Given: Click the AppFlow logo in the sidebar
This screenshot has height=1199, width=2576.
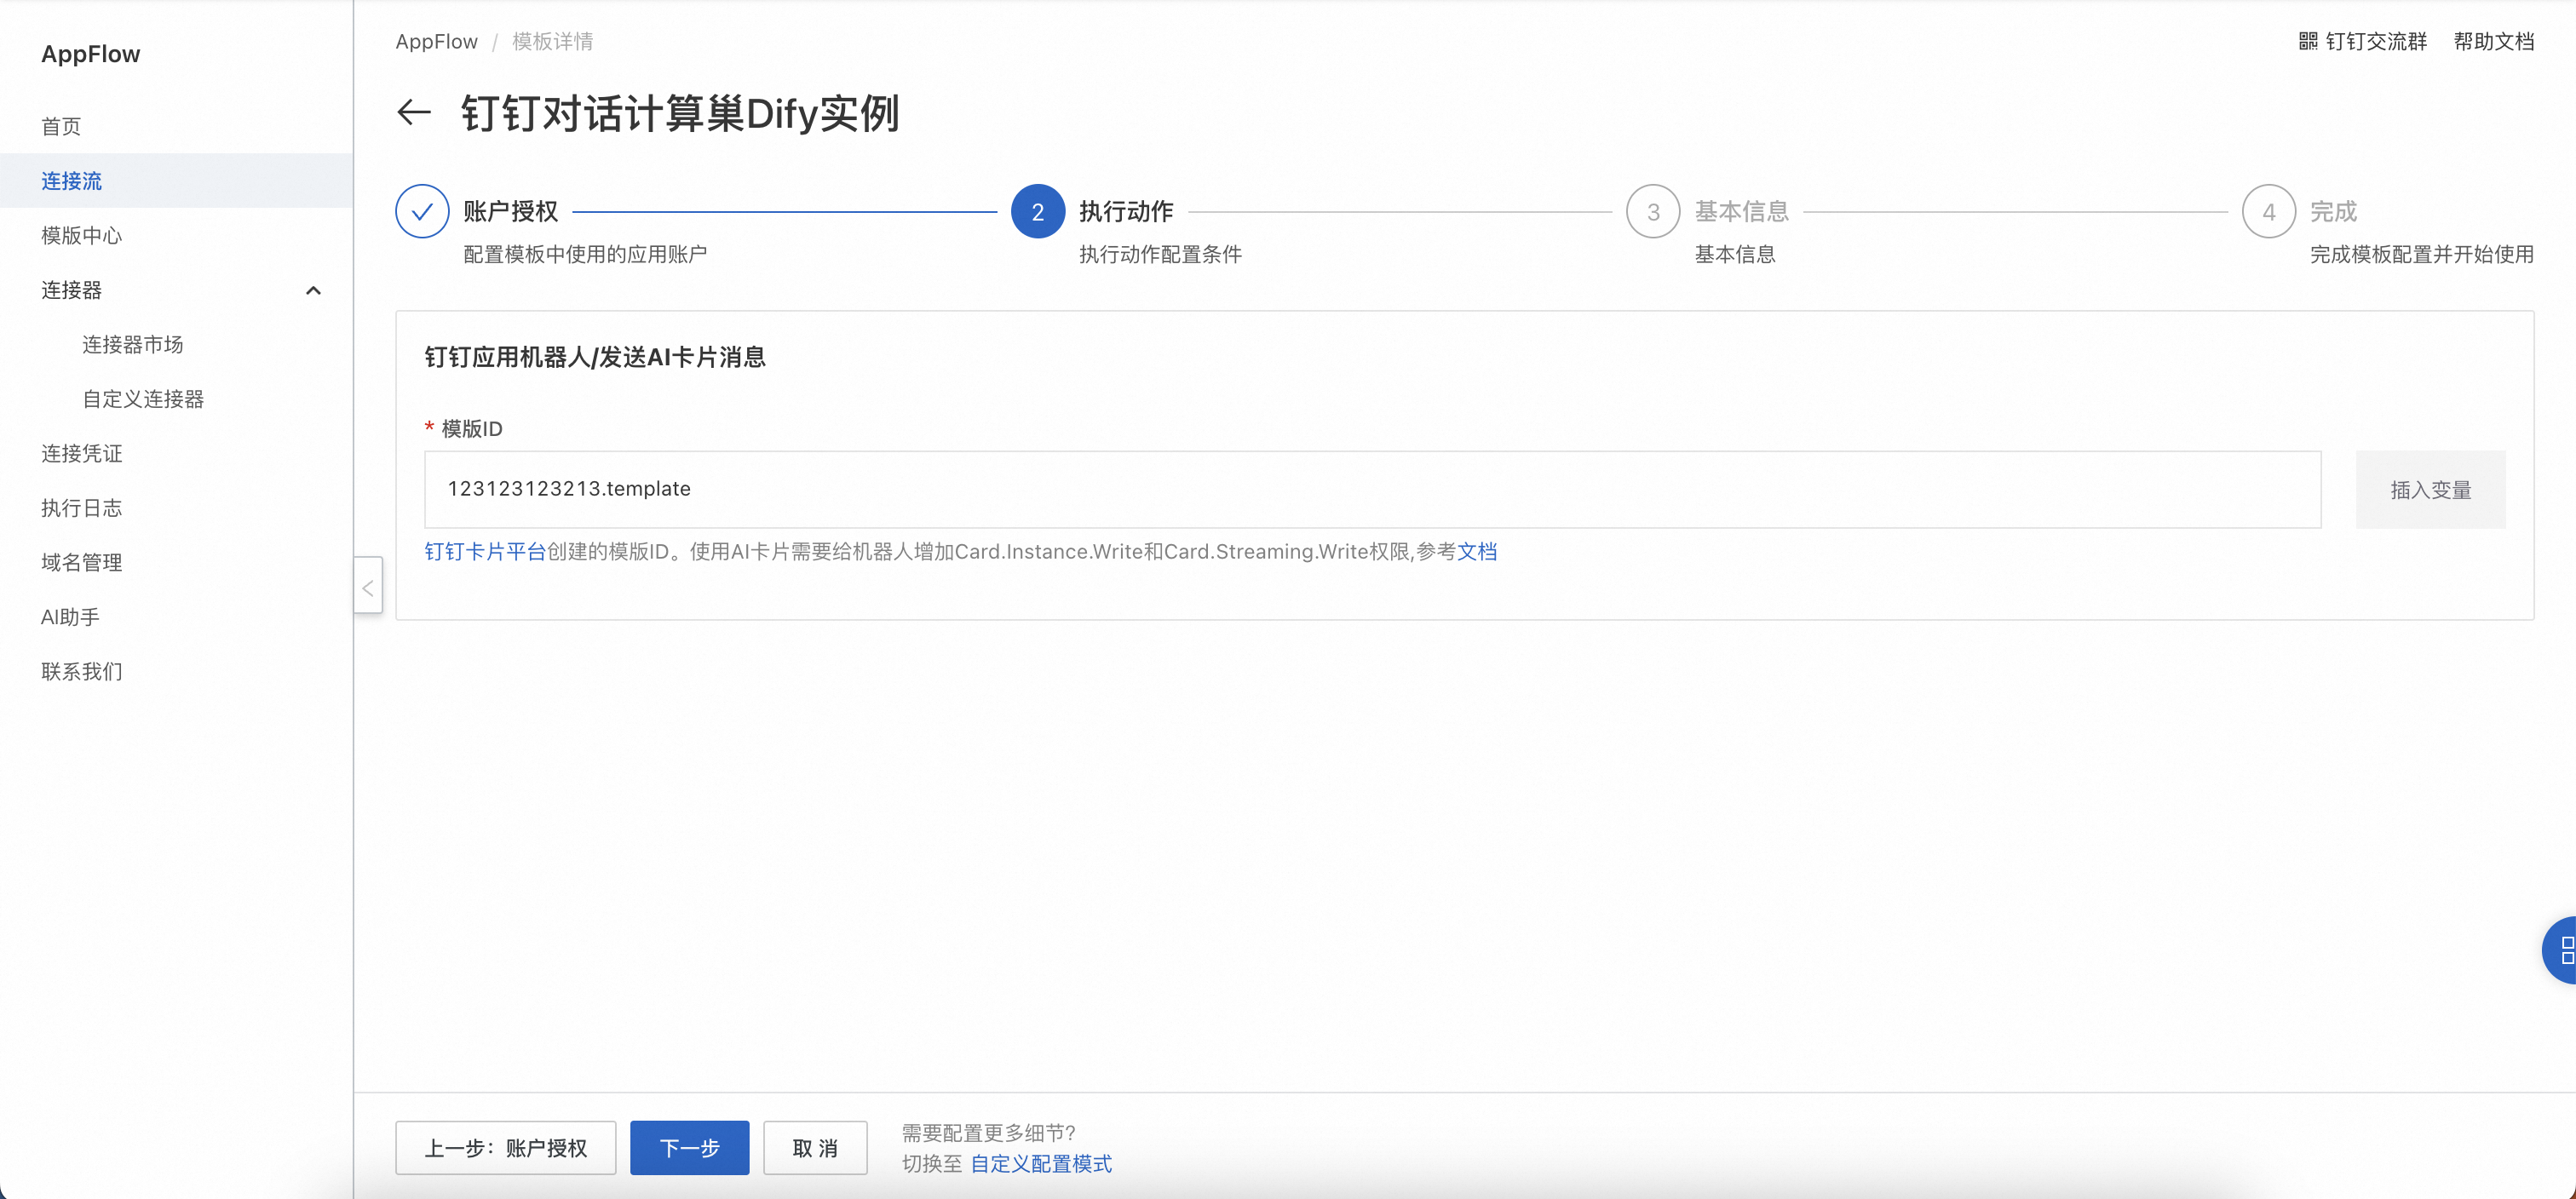Looking at the screenshot, I should (x=90, y=53).
